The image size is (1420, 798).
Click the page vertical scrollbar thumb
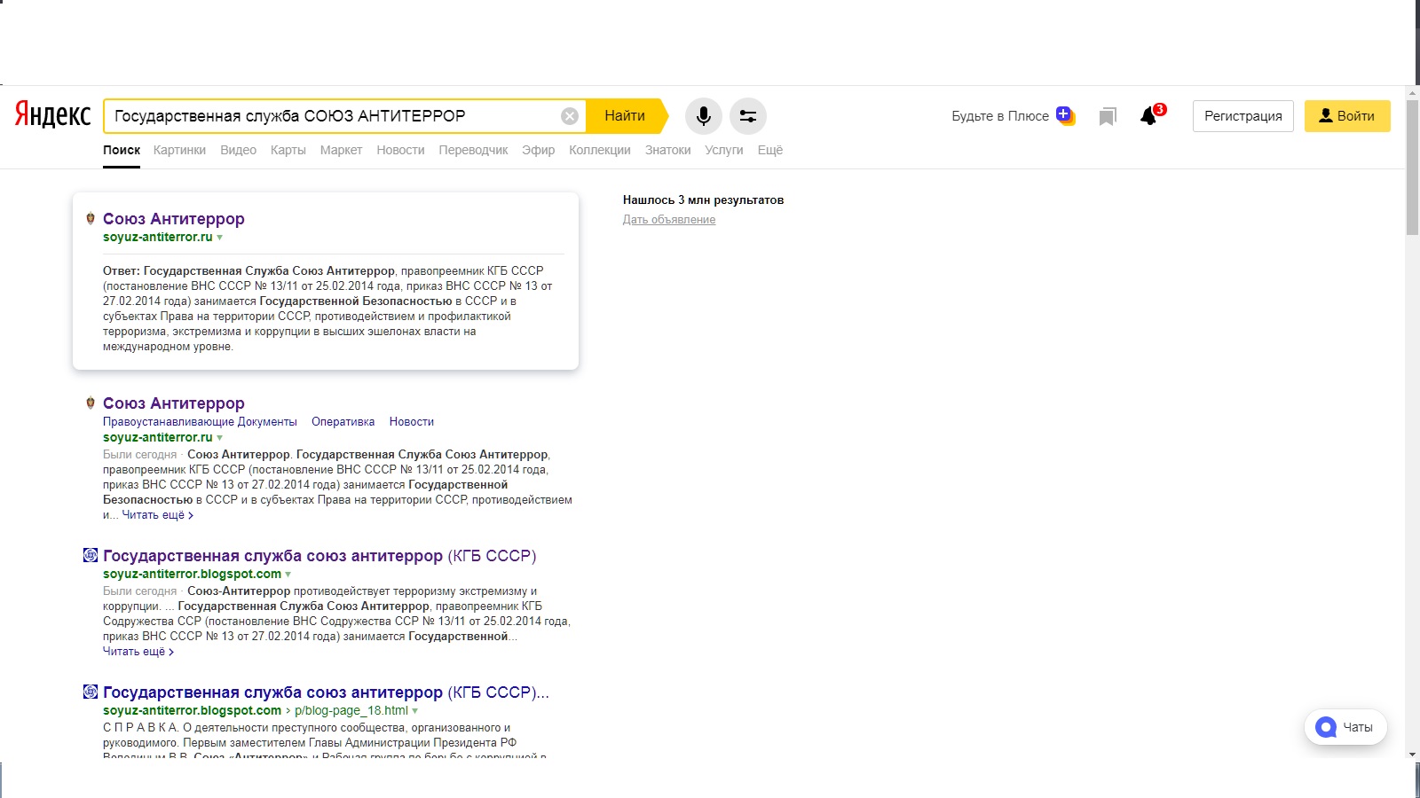[x=1412, y=168]
